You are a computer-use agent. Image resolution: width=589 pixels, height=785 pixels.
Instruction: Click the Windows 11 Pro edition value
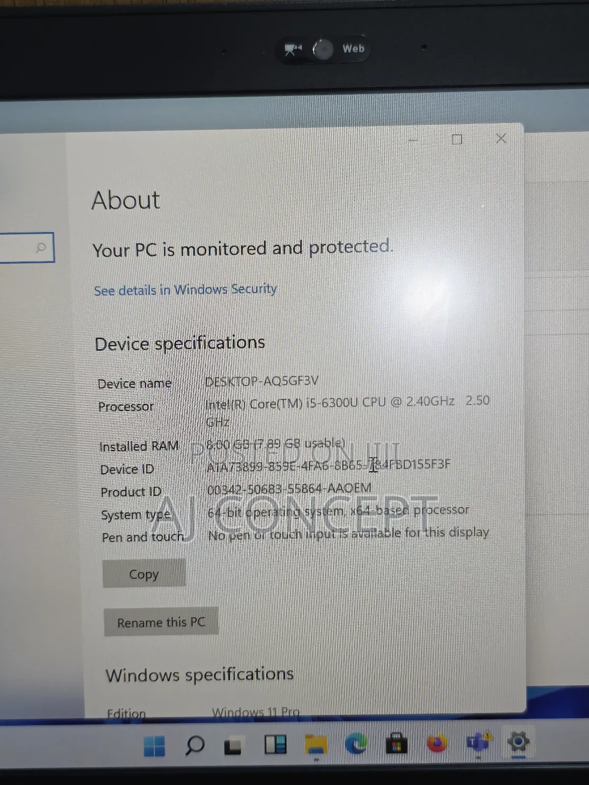pos(256,711)
